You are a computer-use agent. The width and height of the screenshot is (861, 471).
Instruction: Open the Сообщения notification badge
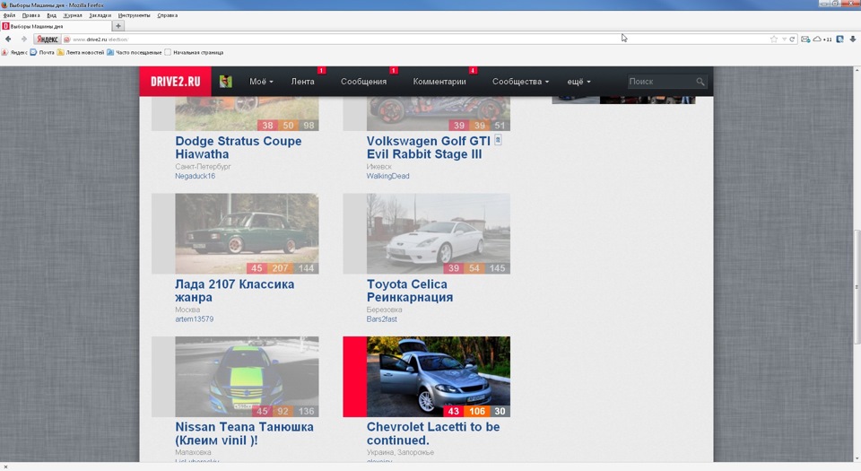pyautogui.click(x=394, y=70)
